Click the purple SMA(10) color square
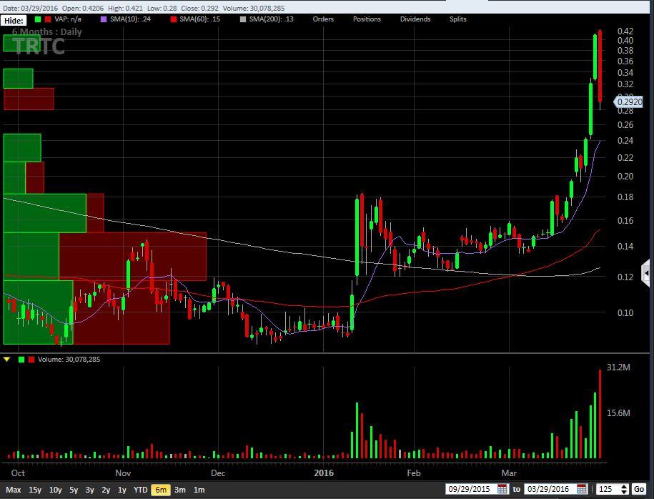The image size is (654, 499). pos(104,19)
